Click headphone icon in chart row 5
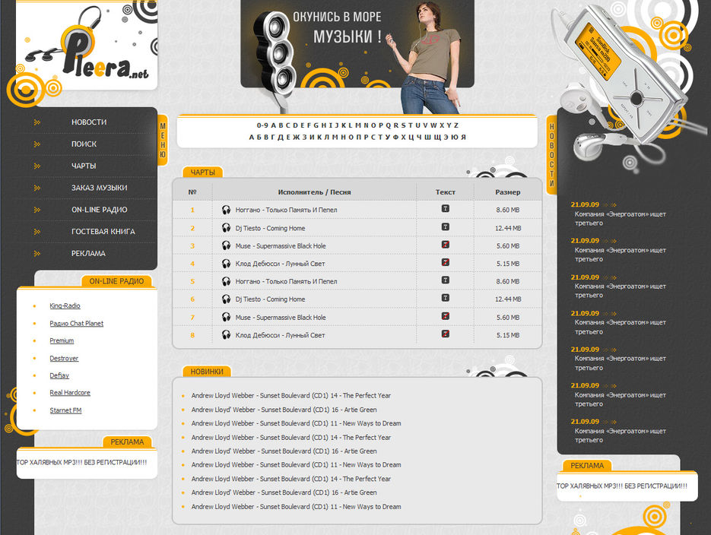Viewport: 711px width, 535px height. click(x=227, y=281)
